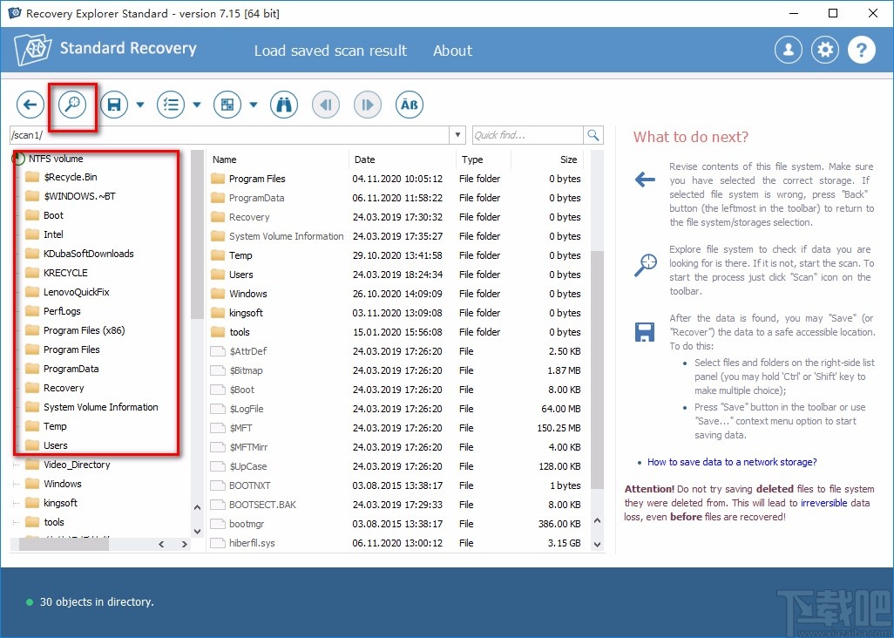Click the tree panel vertical scrollbar thumb
The image size is (894, 638).
[197, 234]
